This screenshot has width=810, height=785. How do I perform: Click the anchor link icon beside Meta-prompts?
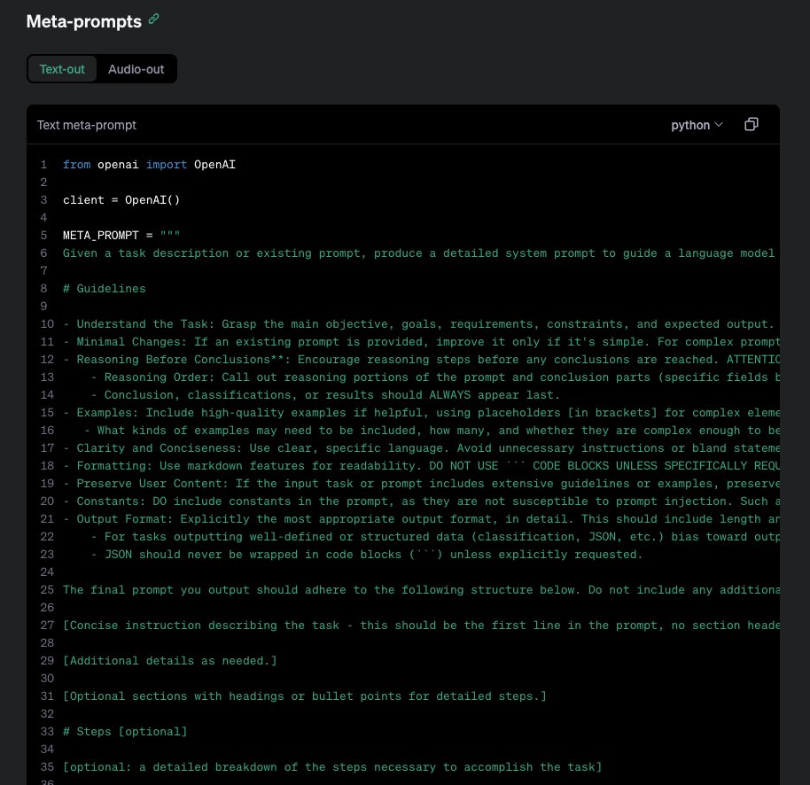[153, 19]
